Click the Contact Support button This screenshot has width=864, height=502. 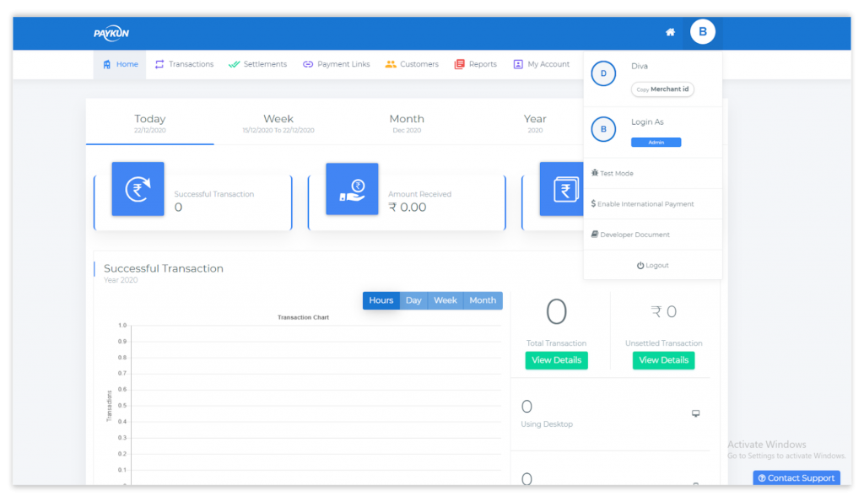coord(796,478)
